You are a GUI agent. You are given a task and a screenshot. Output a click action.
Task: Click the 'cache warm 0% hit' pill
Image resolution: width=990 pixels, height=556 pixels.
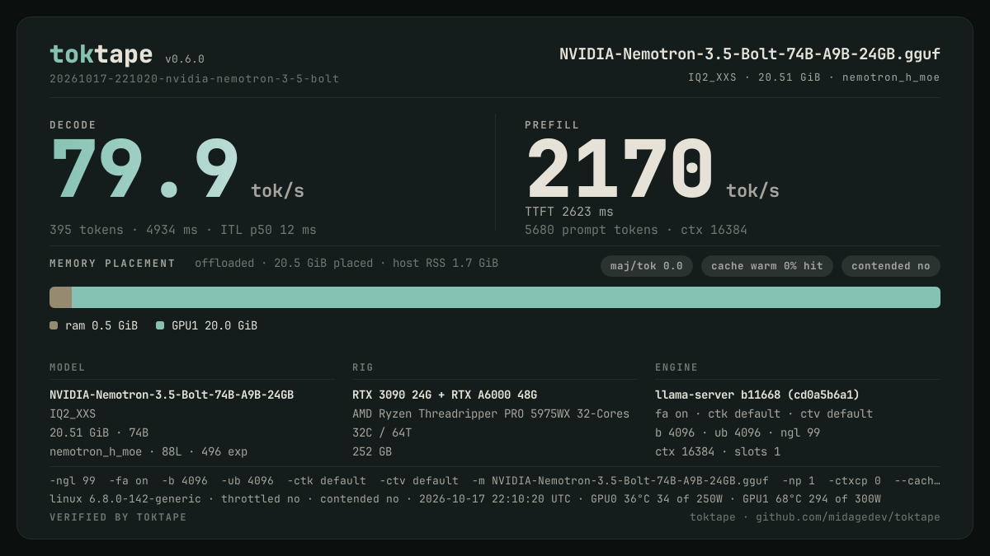[x=767, y=266]
